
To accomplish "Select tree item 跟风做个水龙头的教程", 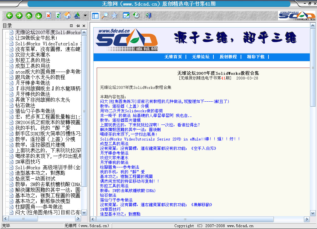I will pos(40,77).
